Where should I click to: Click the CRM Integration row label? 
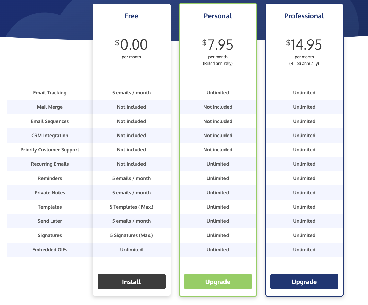coord(50,136)
